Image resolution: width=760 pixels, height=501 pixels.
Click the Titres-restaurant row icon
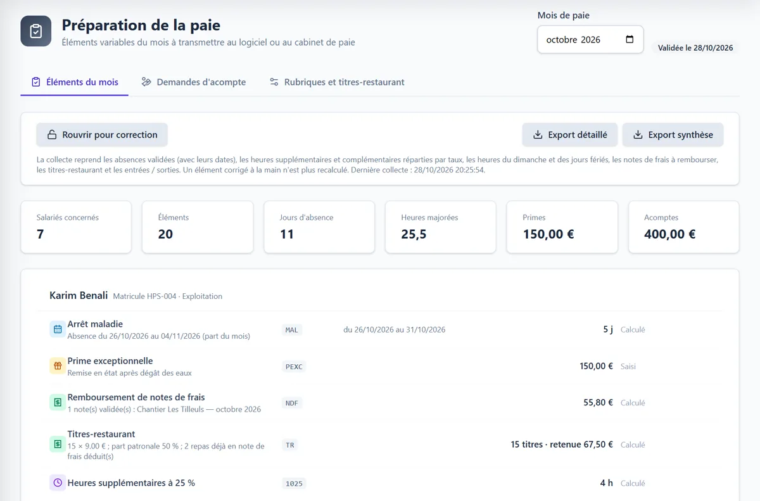(58, 445)
